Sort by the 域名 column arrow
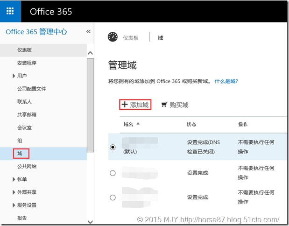The width and height of the screenshot is (289, 226). pos(138,124)
